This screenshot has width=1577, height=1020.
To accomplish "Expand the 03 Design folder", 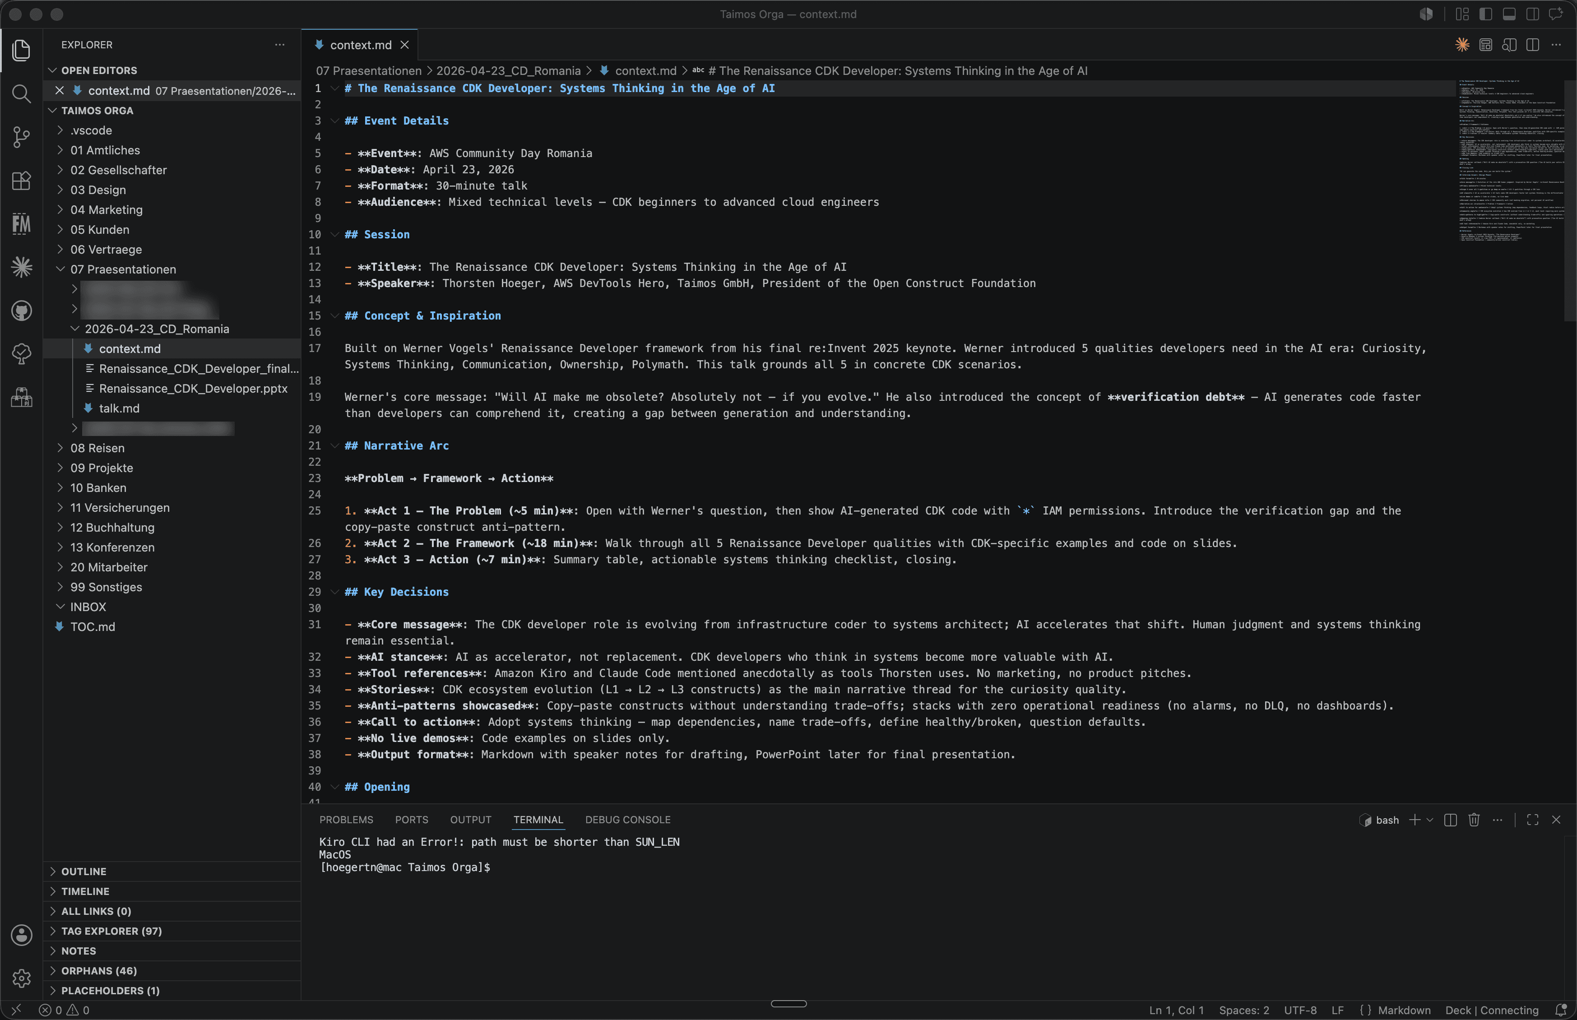I will [60, 190].
